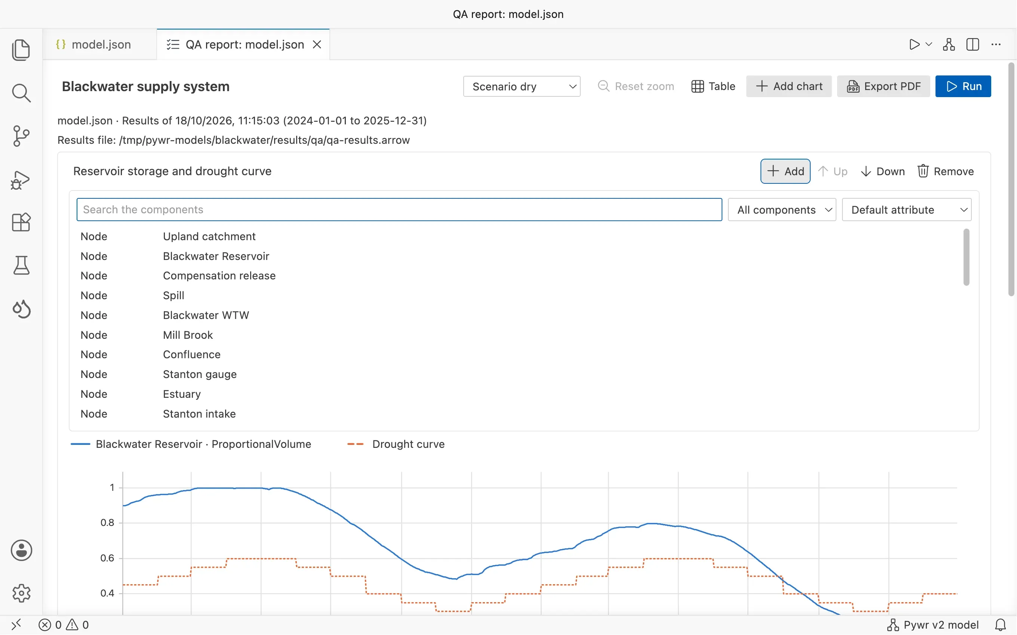The width and height of the screenshot is (1017, 635).
Task: Focus the Search the components field
Action: tap(399, 210)
